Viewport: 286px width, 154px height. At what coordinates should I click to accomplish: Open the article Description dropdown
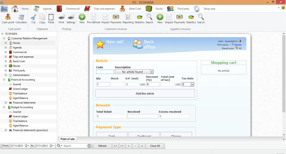[x=151, y=72]
